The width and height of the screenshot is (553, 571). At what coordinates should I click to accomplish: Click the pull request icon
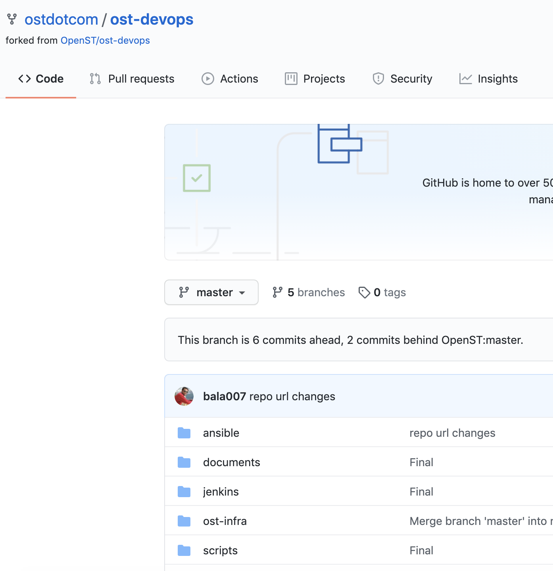[95, 79]
